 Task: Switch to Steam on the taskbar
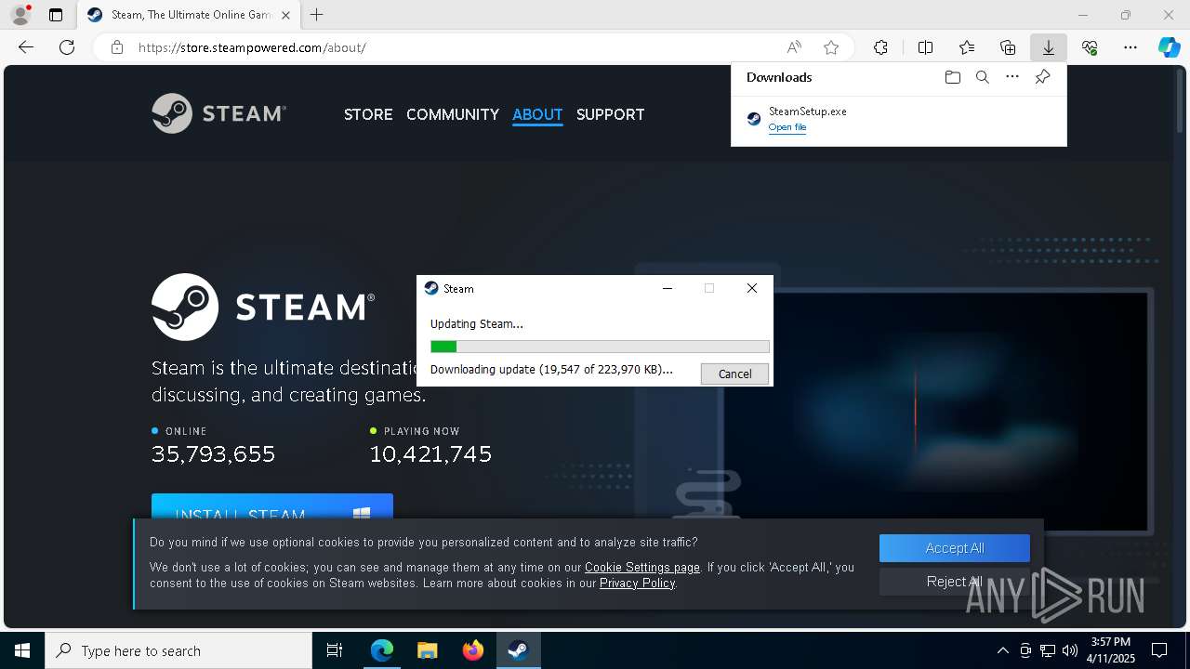click(518, 650)
